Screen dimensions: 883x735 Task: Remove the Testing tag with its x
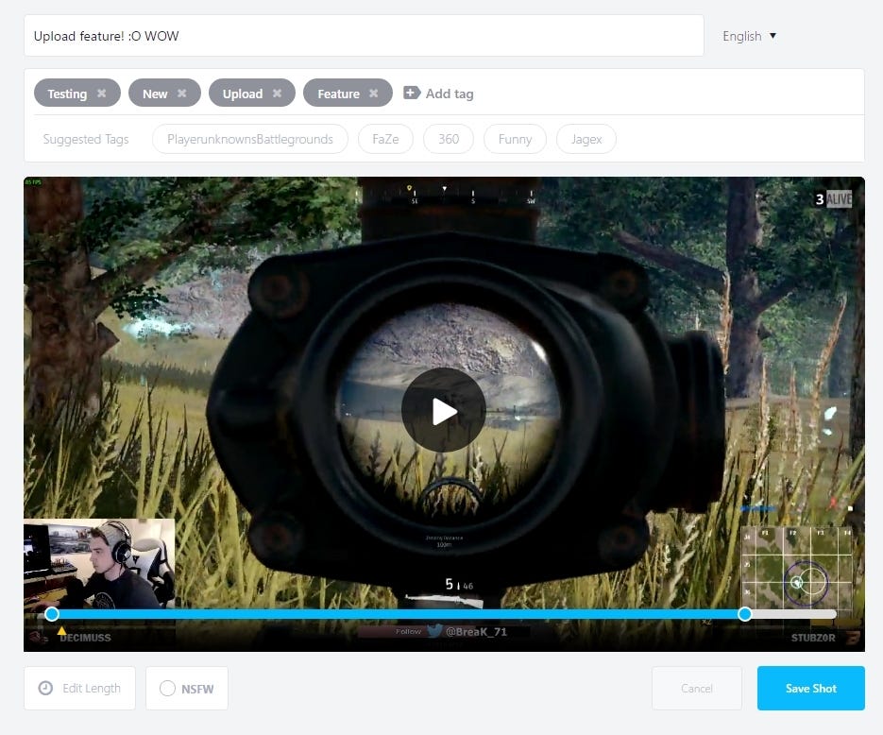click(101, 94)
